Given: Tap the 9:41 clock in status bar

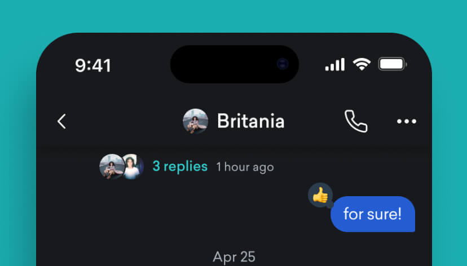Looking at the screenshot, I should [93, 65].
